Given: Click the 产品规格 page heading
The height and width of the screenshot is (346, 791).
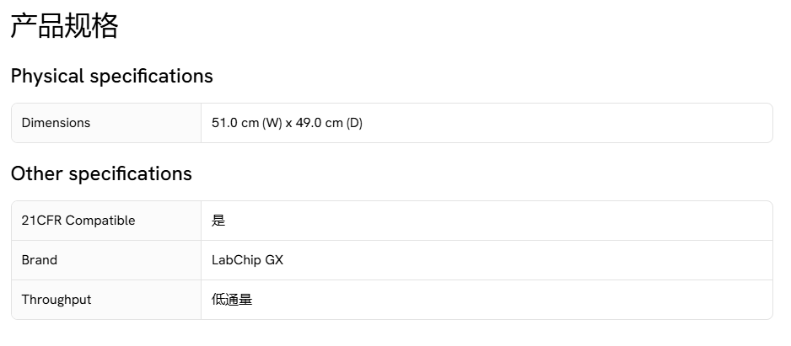Looking at the screenshot, I should point(64,26).
